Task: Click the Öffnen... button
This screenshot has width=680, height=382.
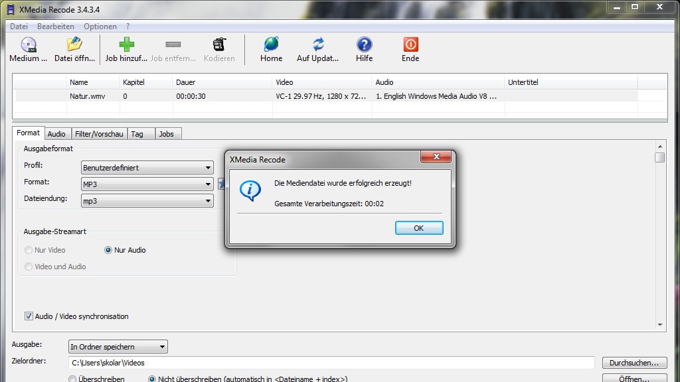Action: tap(634, 378)
